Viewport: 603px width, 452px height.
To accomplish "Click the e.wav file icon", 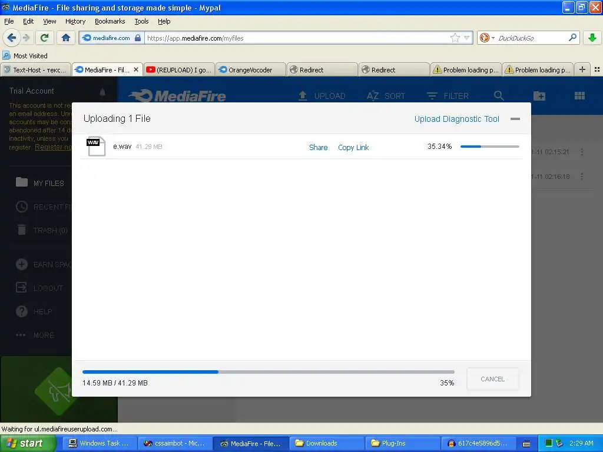I will [x=96, y=147].
